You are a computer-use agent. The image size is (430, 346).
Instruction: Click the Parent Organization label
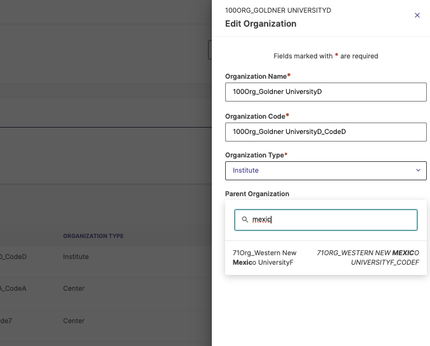pyautogui.click(x=257, y=194)
